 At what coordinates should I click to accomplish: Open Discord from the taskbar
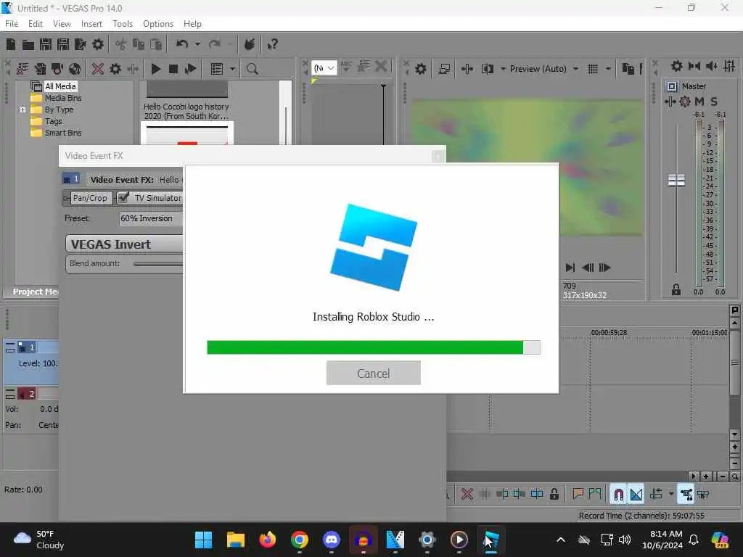point(331,540)
